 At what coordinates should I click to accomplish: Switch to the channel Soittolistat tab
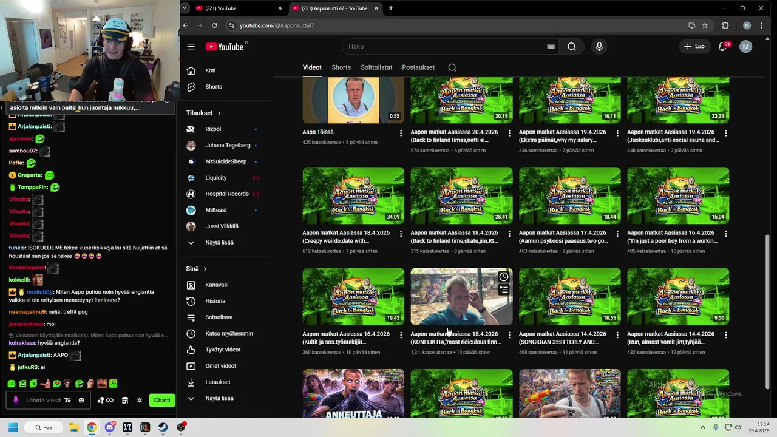tap(376, 67)
